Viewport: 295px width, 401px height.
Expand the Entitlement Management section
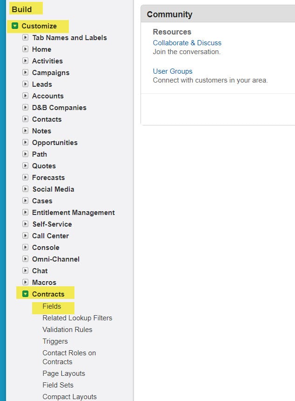pos(25,213)
